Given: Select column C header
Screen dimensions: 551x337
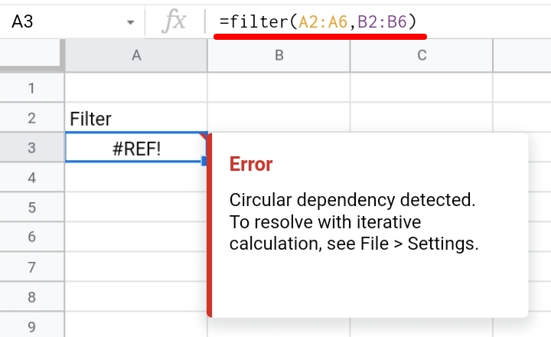Looking at the screenshot, I should (422, 55).
